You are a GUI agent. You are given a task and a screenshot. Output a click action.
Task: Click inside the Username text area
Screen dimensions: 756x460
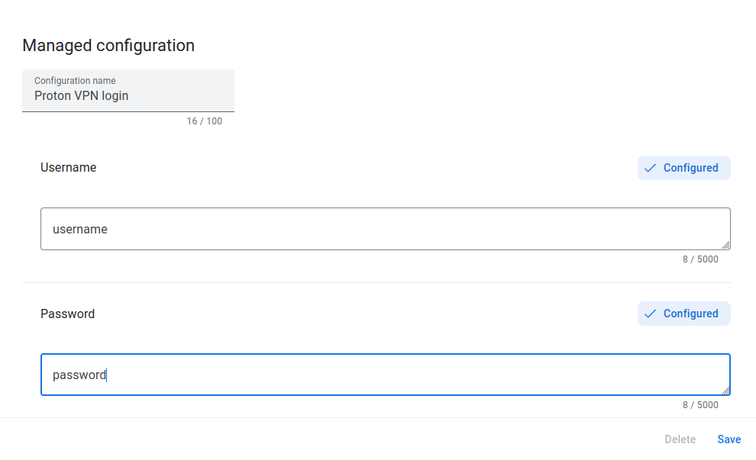coord(385,229)
